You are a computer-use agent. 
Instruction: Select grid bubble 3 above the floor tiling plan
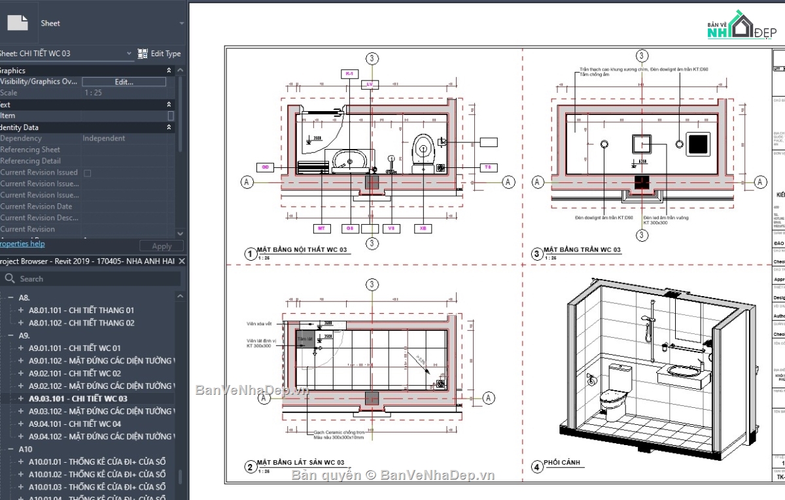click(x=372, y=284)
